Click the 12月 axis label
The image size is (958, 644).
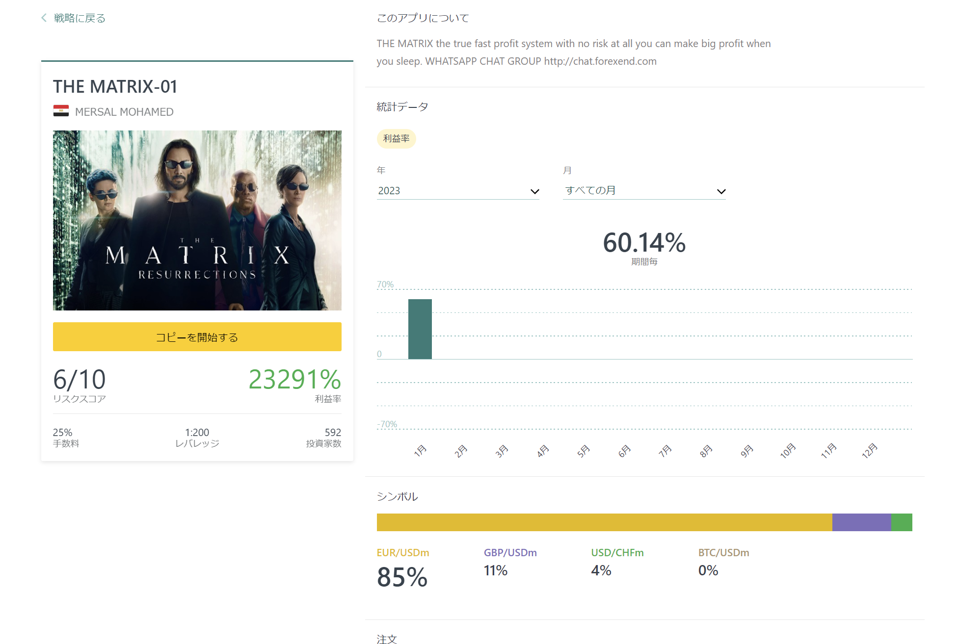tap(869, 450)
